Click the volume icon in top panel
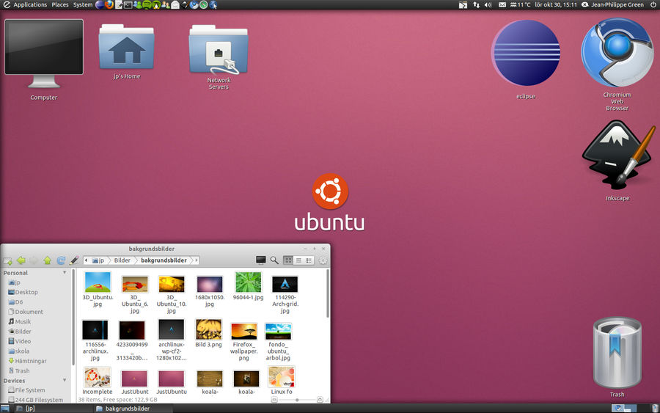The width and height of the screenshot is (660, 413). point(488,4)
